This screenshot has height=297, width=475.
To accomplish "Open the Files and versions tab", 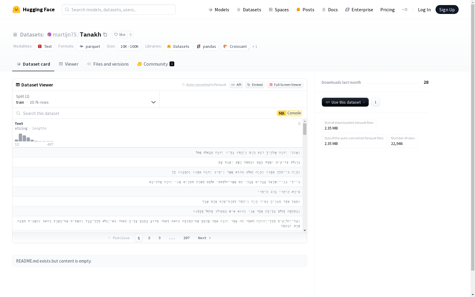I will coord(108,64).
